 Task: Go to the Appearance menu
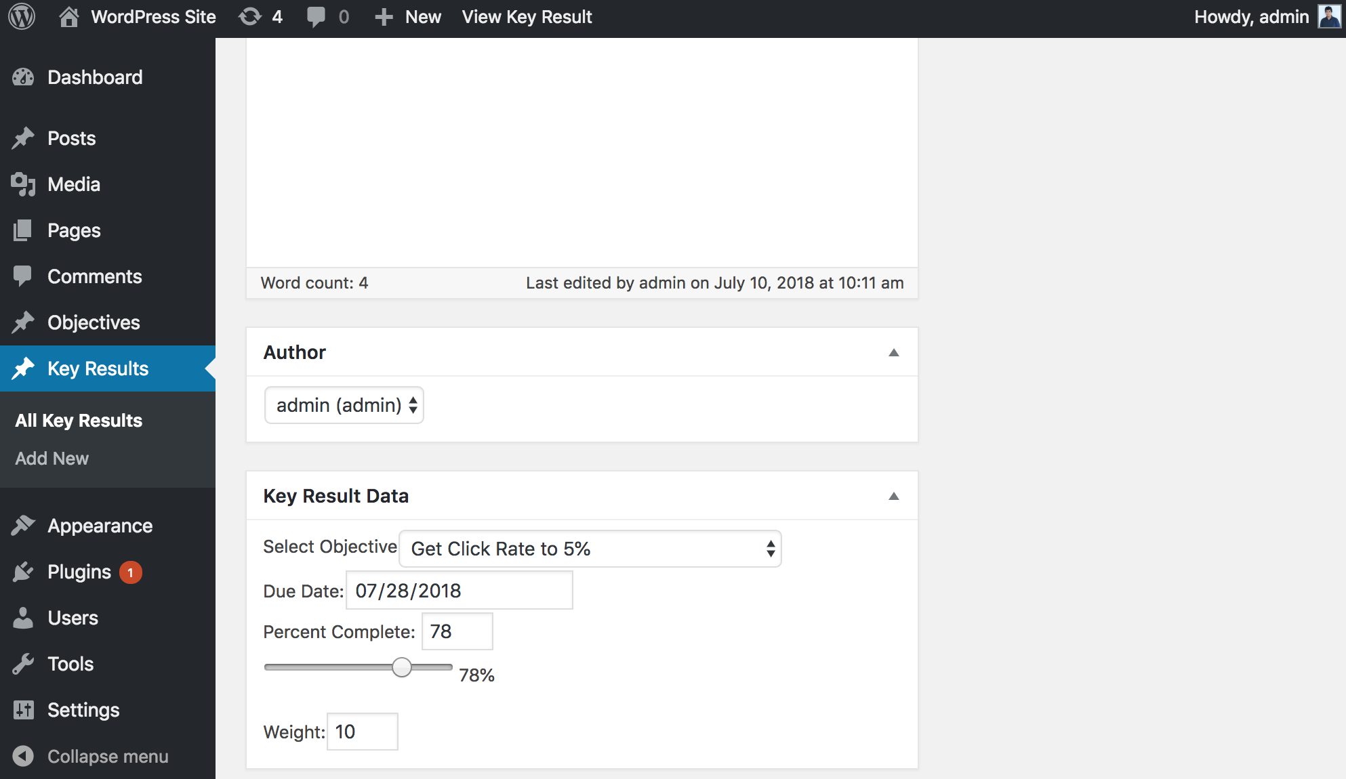point(100,526)
